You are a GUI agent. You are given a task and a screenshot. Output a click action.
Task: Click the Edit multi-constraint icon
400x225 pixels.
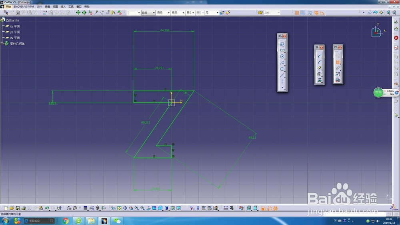(338, 80)
